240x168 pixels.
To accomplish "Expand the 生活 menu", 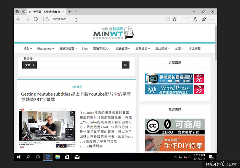I will point(179,48).
